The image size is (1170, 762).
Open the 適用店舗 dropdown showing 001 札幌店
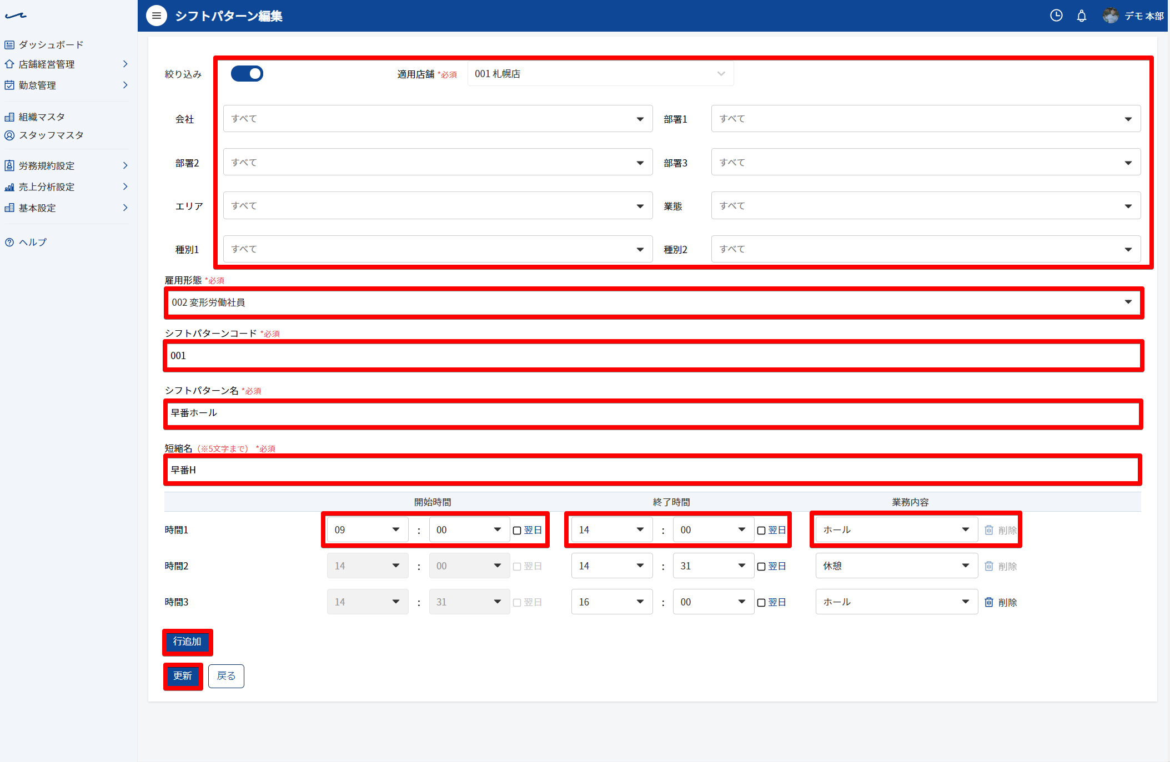(x=600, y=74)
